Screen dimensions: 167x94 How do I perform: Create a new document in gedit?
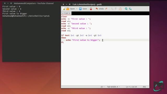click(64, 9)
